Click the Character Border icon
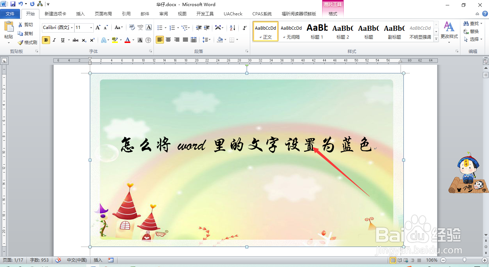This screenshot has width=489, height=267. point(149,28)
